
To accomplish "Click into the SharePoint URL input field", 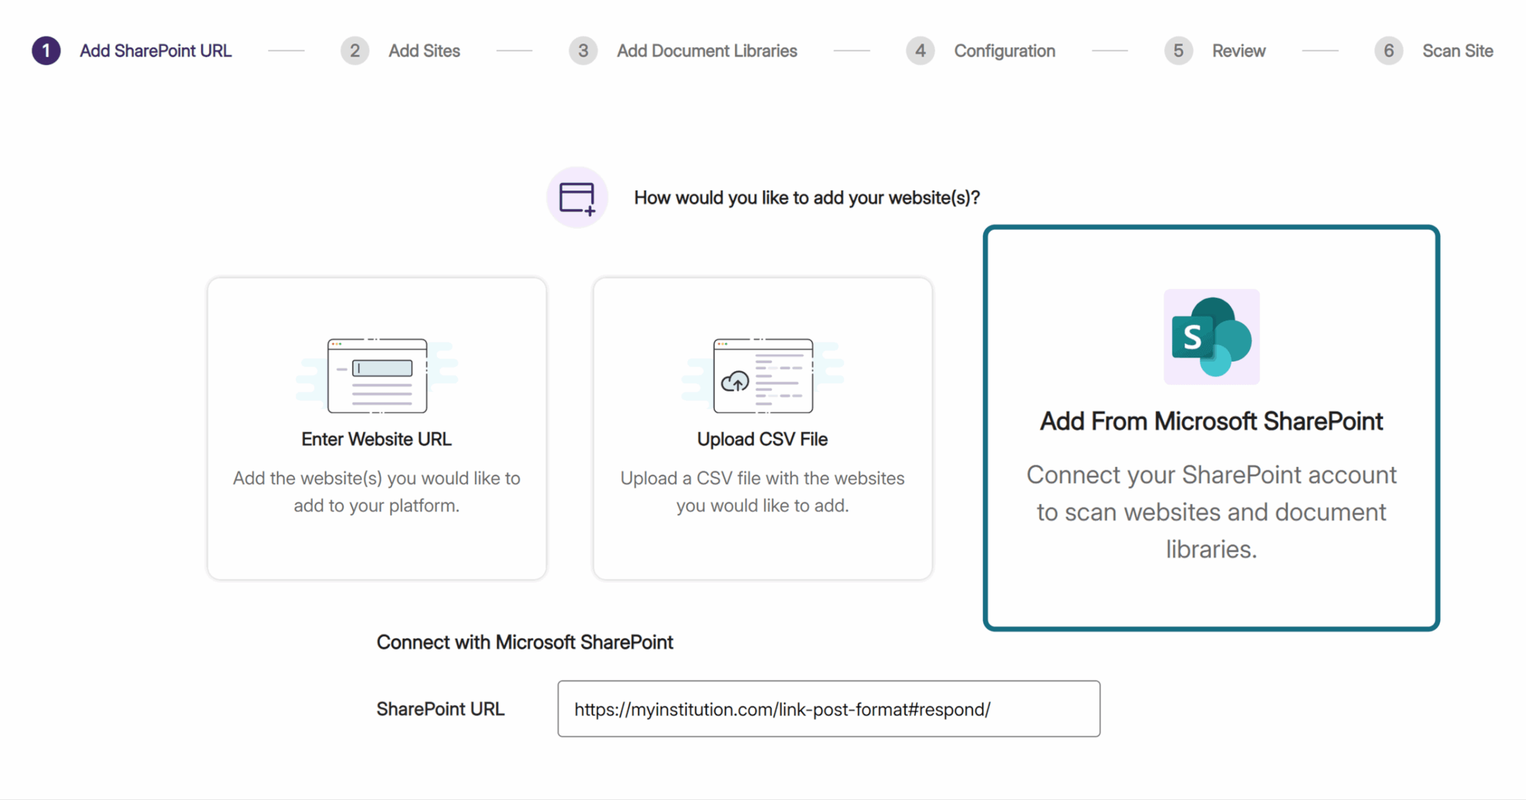I will pos(828,709).
